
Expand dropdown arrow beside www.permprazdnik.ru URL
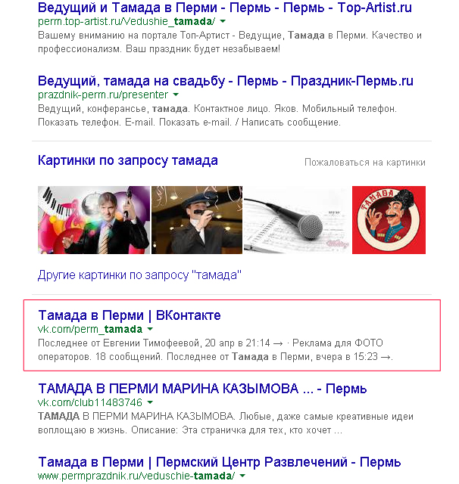tap(242, 476)
